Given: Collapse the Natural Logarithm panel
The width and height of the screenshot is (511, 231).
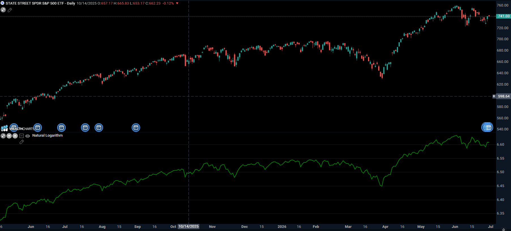Looking at the screenshot, I should click(x=22, y=136).
